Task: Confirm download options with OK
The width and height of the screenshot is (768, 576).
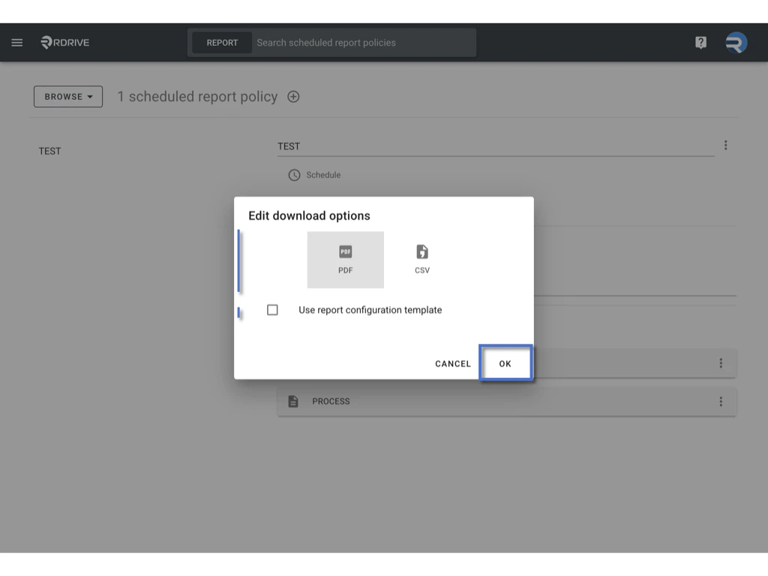Action: tap(505, 363)
